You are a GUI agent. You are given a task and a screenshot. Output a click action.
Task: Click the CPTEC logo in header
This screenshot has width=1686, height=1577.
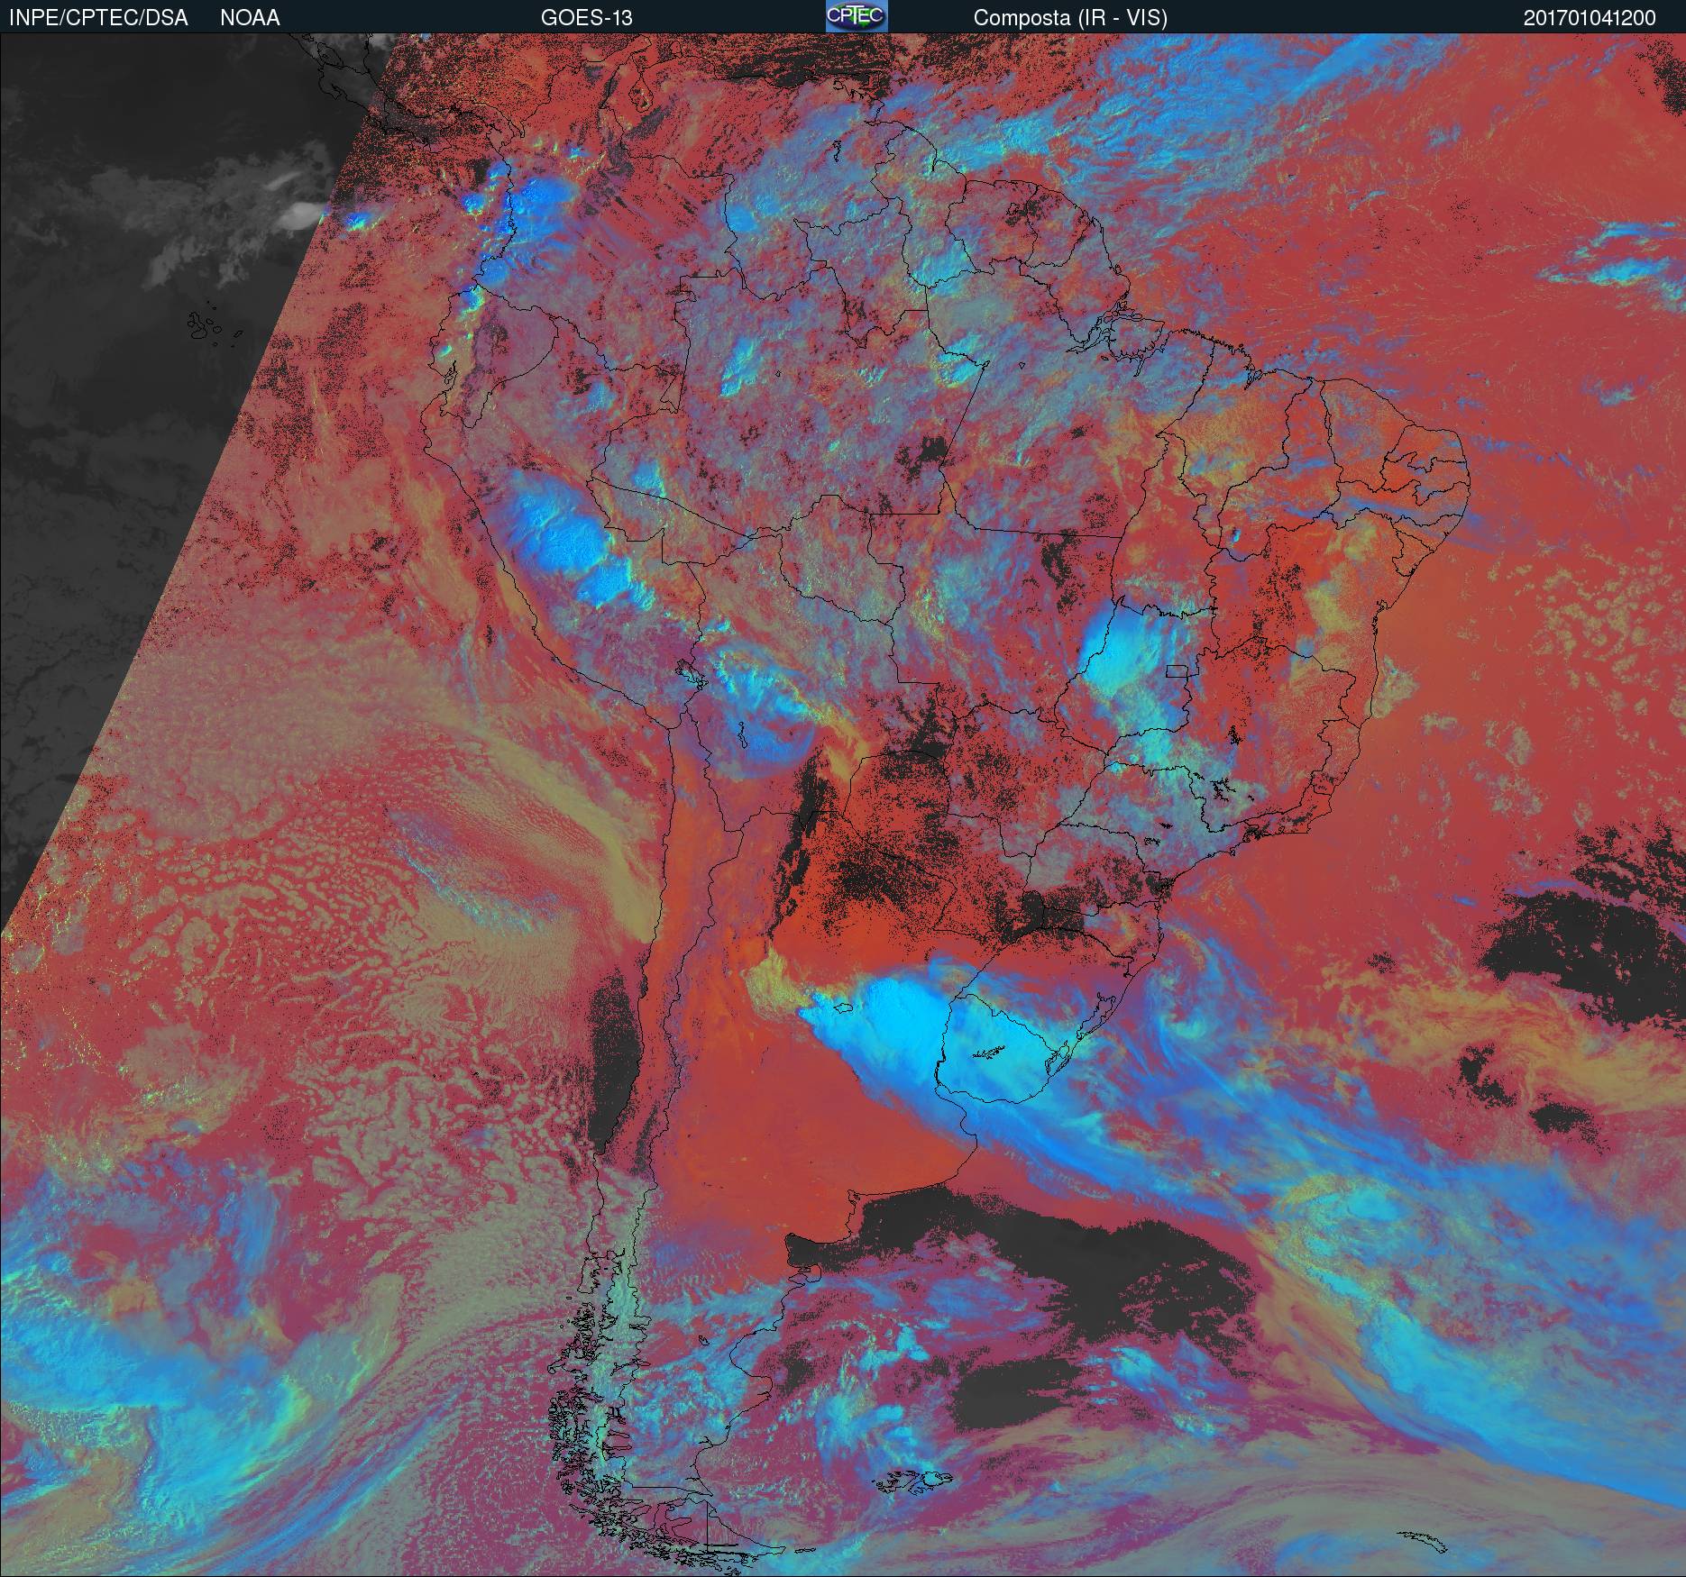[x=856, y=16]
